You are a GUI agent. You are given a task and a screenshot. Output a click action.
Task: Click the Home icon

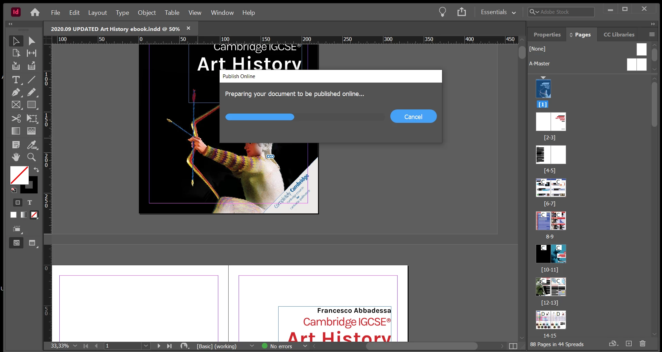[35, 12]
